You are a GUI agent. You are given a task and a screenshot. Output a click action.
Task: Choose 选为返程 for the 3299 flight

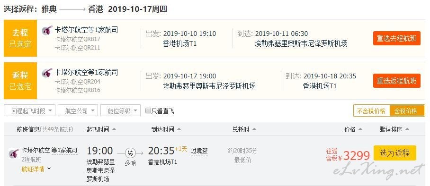pos(395,153)
